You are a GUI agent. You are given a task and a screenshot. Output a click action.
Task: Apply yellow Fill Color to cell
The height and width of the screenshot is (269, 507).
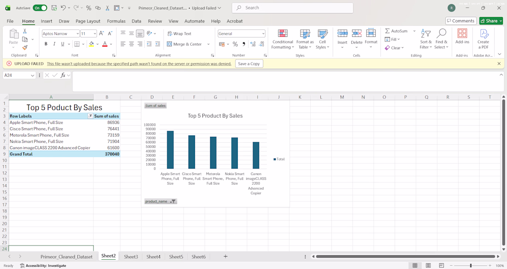(x=92, y=44)
